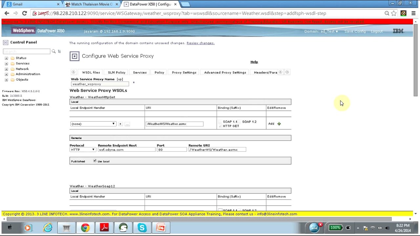The width and height of the screenshot is (420, 236).
Task: Click the tree view icon beside search
Action: point(59,51)
